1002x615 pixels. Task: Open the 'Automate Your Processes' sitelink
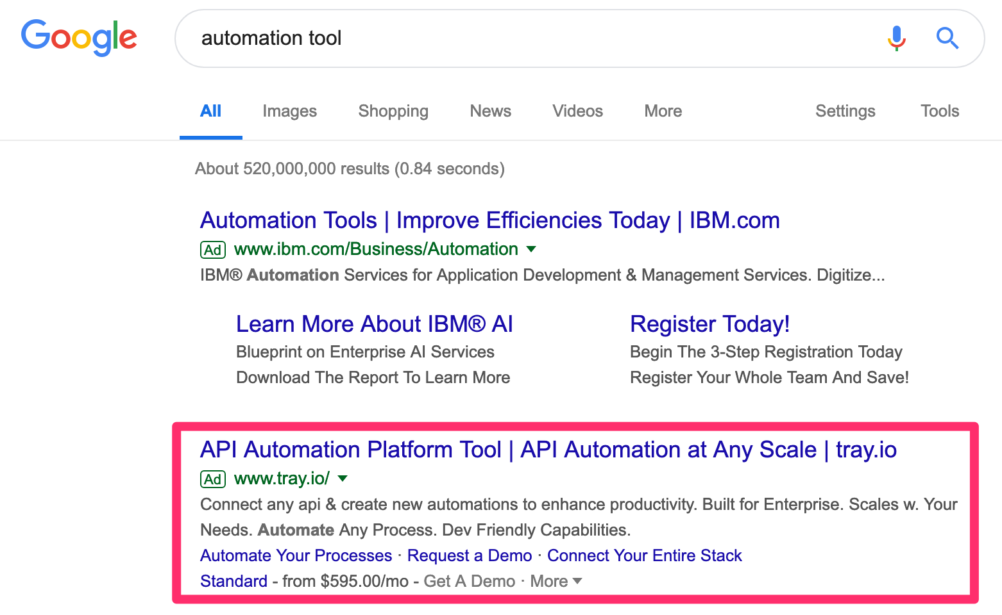296,555
